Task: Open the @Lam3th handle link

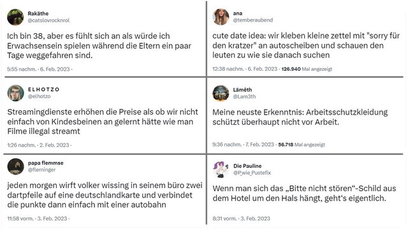Action: click(244, 96)
